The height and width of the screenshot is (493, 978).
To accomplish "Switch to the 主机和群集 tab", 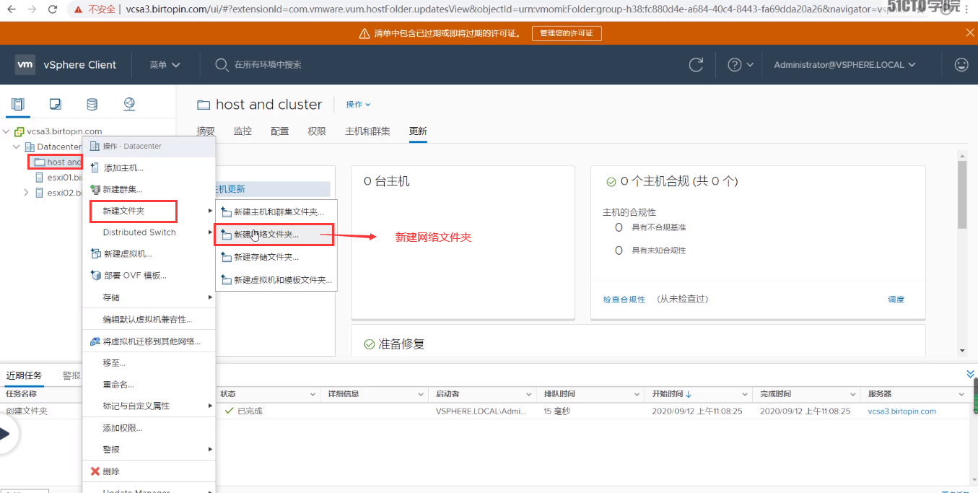I will [367, 131].
